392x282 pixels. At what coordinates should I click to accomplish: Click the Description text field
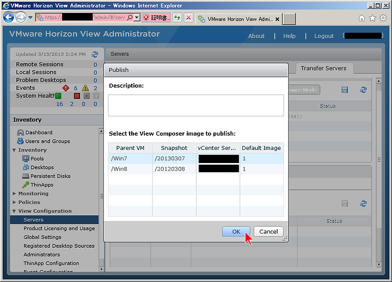tap(196, 105)
